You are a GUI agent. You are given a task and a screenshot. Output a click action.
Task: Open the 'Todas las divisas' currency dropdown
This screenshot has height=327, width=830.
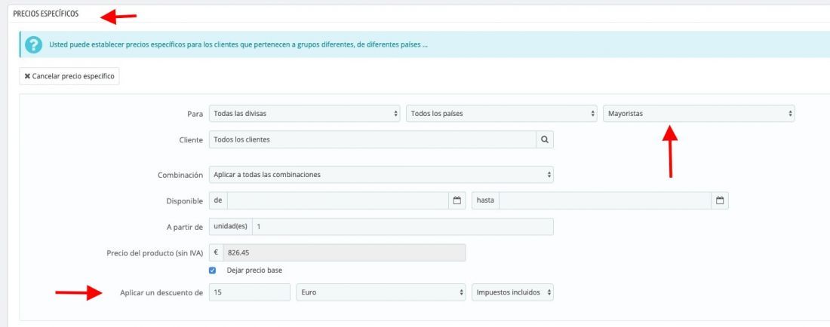pyautogui.click(x=304, y=114)
